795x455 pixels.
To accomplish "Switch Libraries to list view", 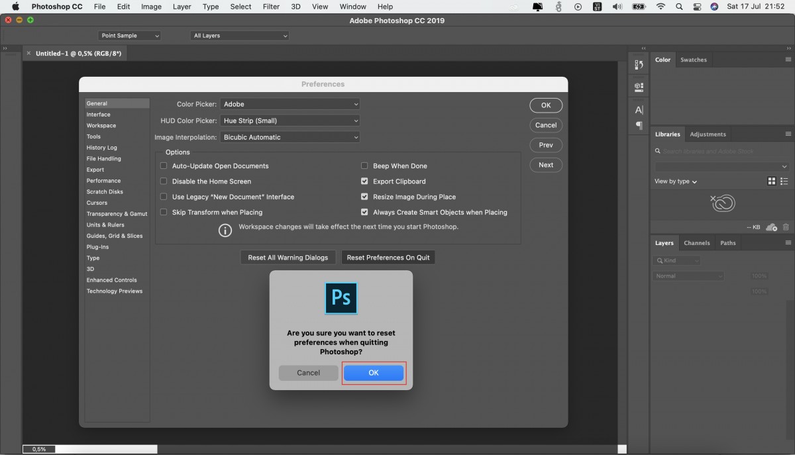I will pos(784,181).
